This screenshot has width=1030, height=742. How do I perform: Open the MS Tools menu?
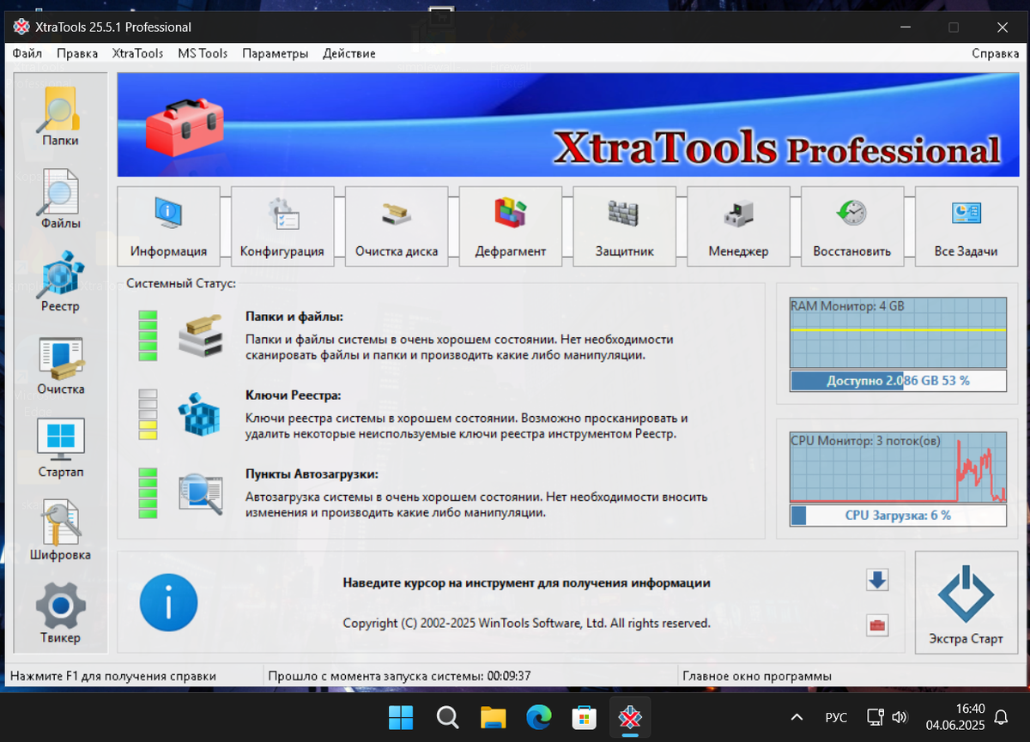(203, 53)
